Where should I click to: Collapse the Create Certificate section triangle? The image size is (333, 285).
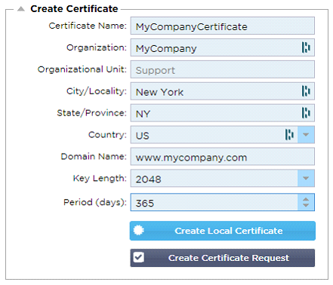[21, 9]
